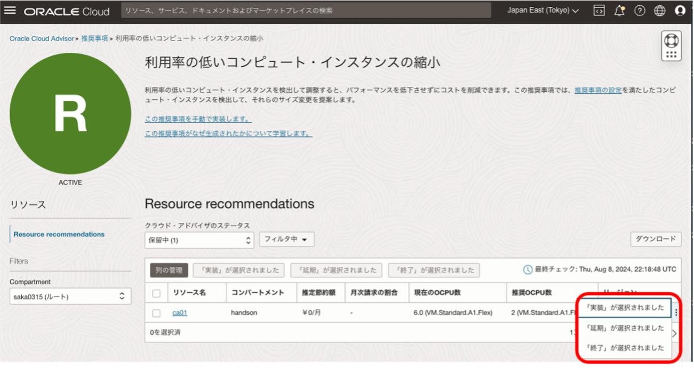Open the Help question mark icon
694x368 pixels.
[639, 10]
